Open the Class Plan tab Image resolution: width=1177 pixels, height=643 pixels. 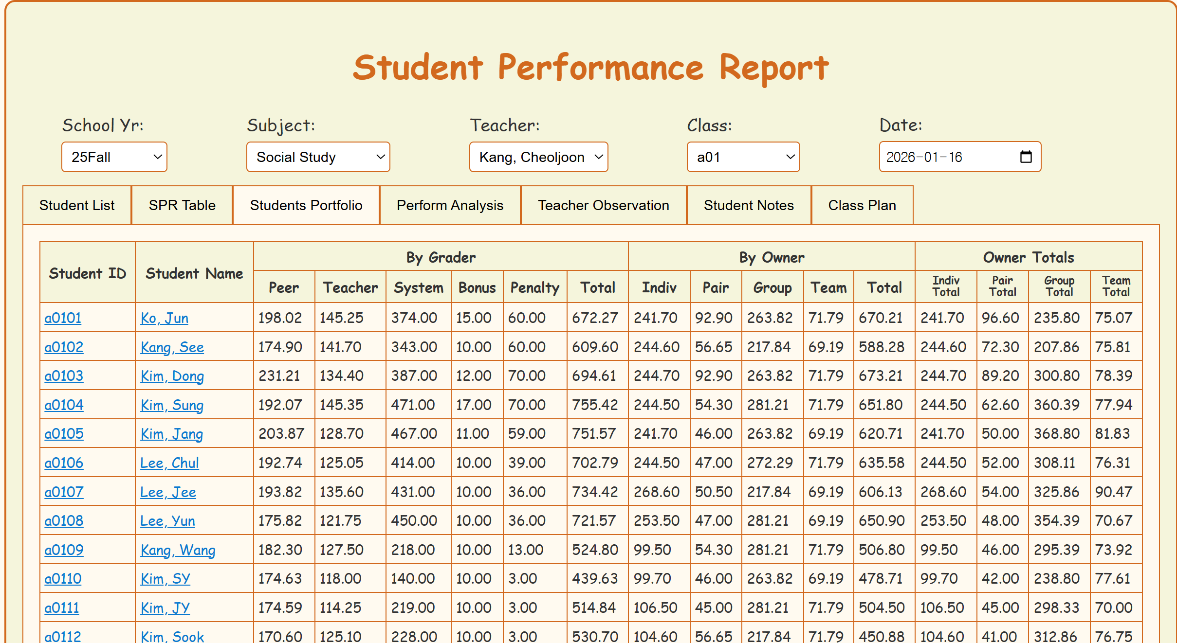point(862,205)
